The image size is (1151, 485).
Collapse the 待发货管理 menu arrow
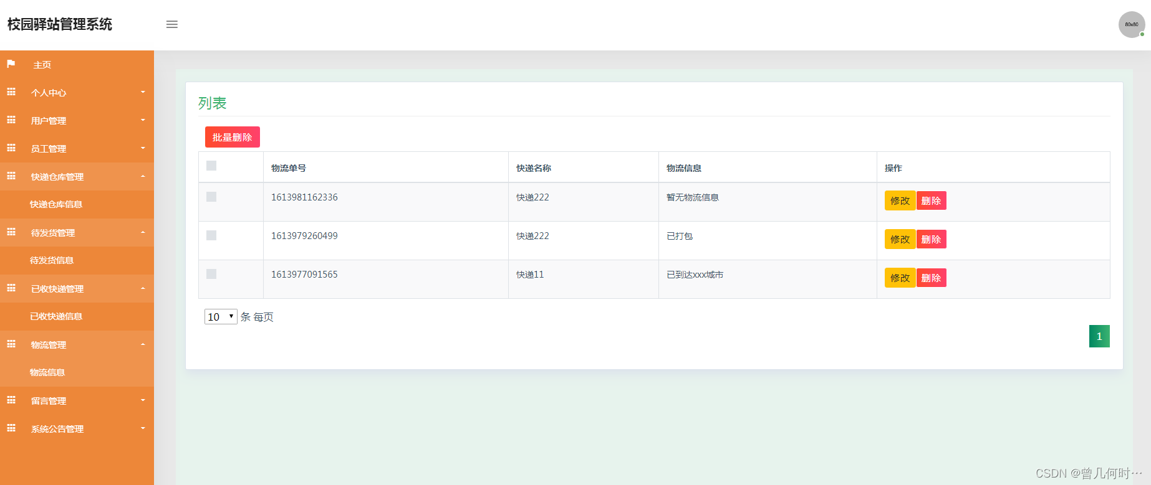coord(143,232)
